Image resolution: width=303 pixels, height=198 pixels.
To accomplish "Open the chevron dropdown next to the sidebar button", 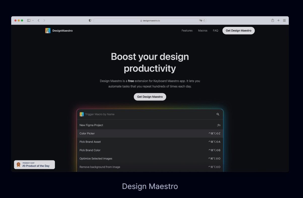I will (32, 20).
